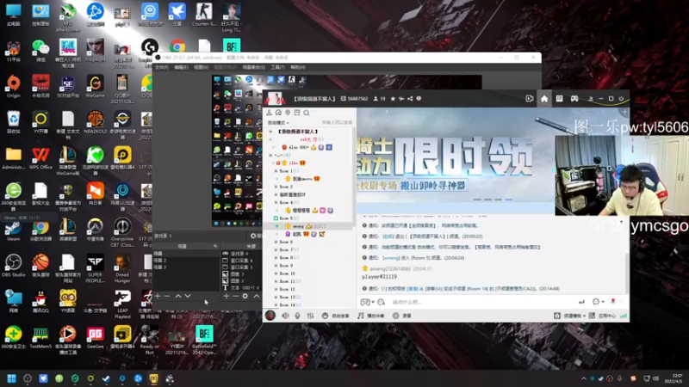
Task: Collapse Room 5 in channel tree
Action: pyautogui.click(x=276, y=218)
